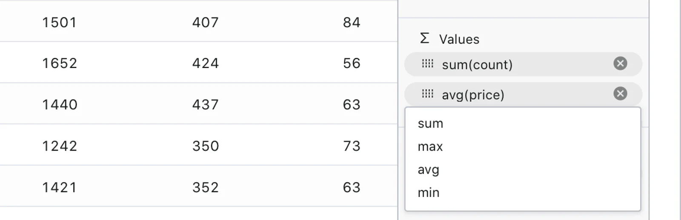Click the sigma Values icon
The height and width of the screenshot is (220, 681).
click(x=424, y=38)
